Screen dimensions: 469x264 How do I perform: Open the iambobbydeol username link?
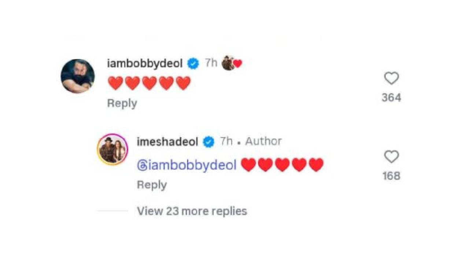(x=145, y=63)
